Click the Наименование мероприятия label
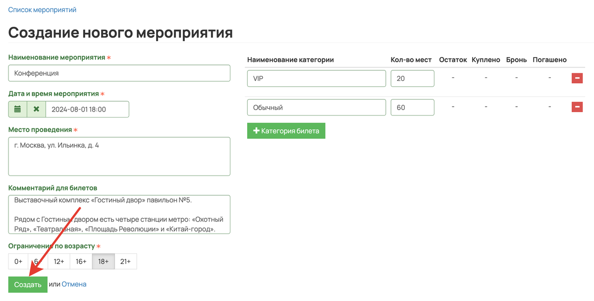Image resolution: width=594 pixels, height=301 pixels. pyautogui.click(x=57, y=57)
